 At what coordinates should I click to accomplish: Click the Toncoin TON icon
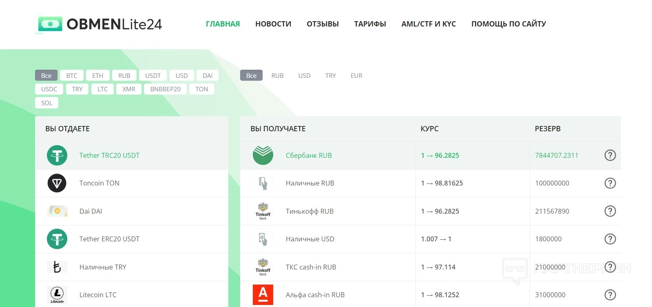tap(57, 183)
